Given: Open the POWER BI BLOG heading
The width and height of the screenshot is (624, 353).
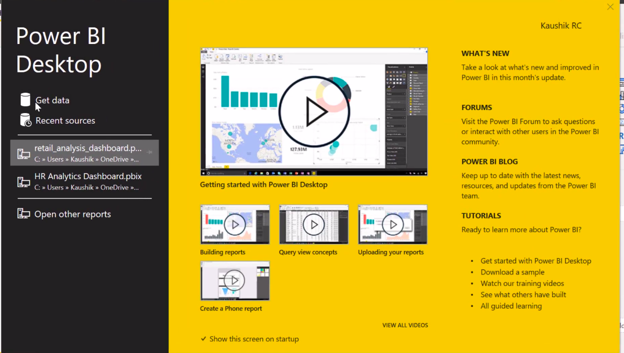Looking at the screenshot, I should point(489,162).
